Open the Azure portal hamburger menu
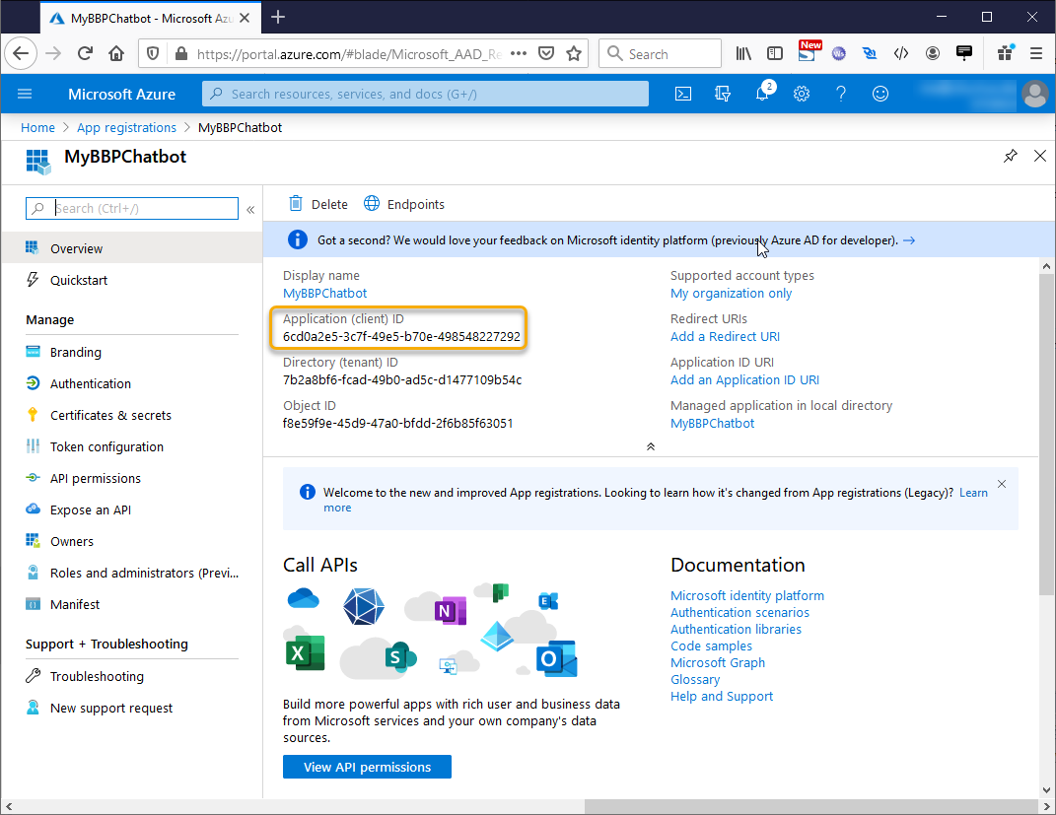 (x=25, y=94)
